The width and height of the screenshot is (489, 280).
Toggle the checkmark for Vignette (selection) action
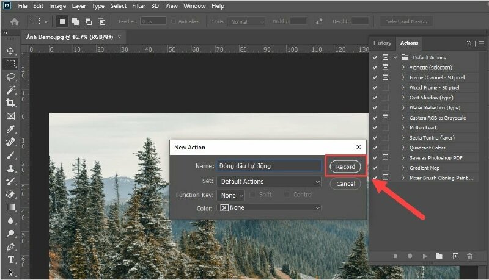tap(375, 67)
